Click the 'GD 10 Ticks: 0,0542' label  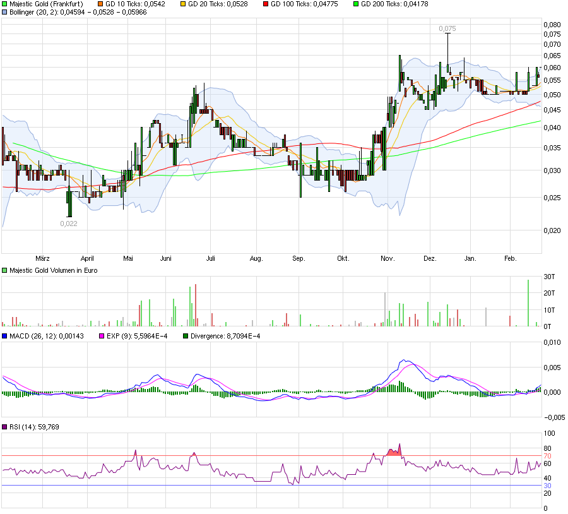coord(135,4)
